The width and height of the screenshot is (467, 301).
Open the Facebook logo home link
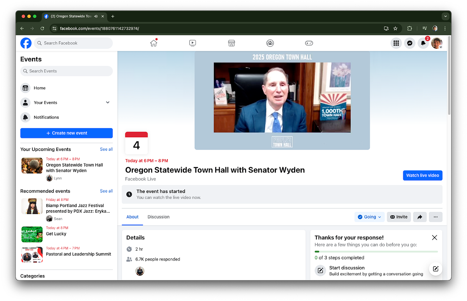26,43
